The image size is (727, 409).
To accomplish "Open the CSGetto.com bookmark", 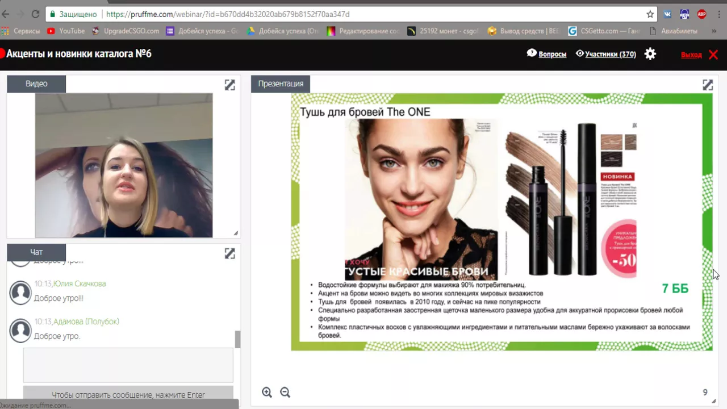I will coord(604,31).
